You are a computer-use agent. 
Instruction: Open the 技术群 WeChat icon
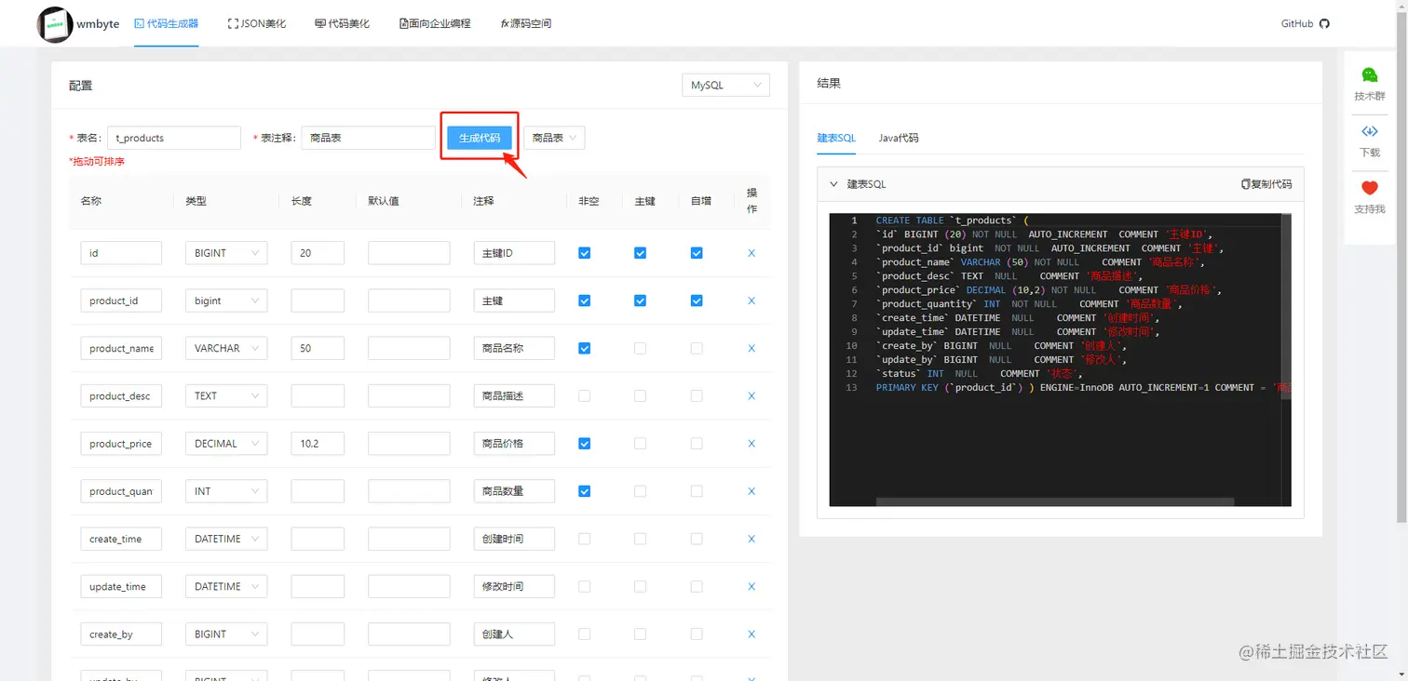click(x=1369, y=75)
